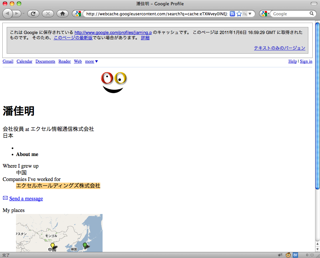The width and height of the screenshot is (320, 258).
Task: Open the Gmail link
Action: click(8, 61)
